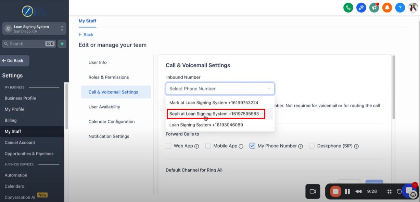420x202 pixels.
Task: Open My Profile in sidebar
Action: (x=14, y=109)
